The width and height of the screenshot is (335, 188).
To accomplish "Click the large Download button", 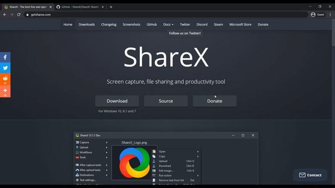I will point(117,101).
